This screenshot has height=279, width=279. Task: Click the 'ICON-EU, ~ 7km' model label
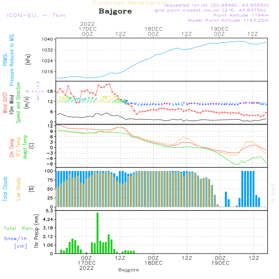[x=36, y=15]
